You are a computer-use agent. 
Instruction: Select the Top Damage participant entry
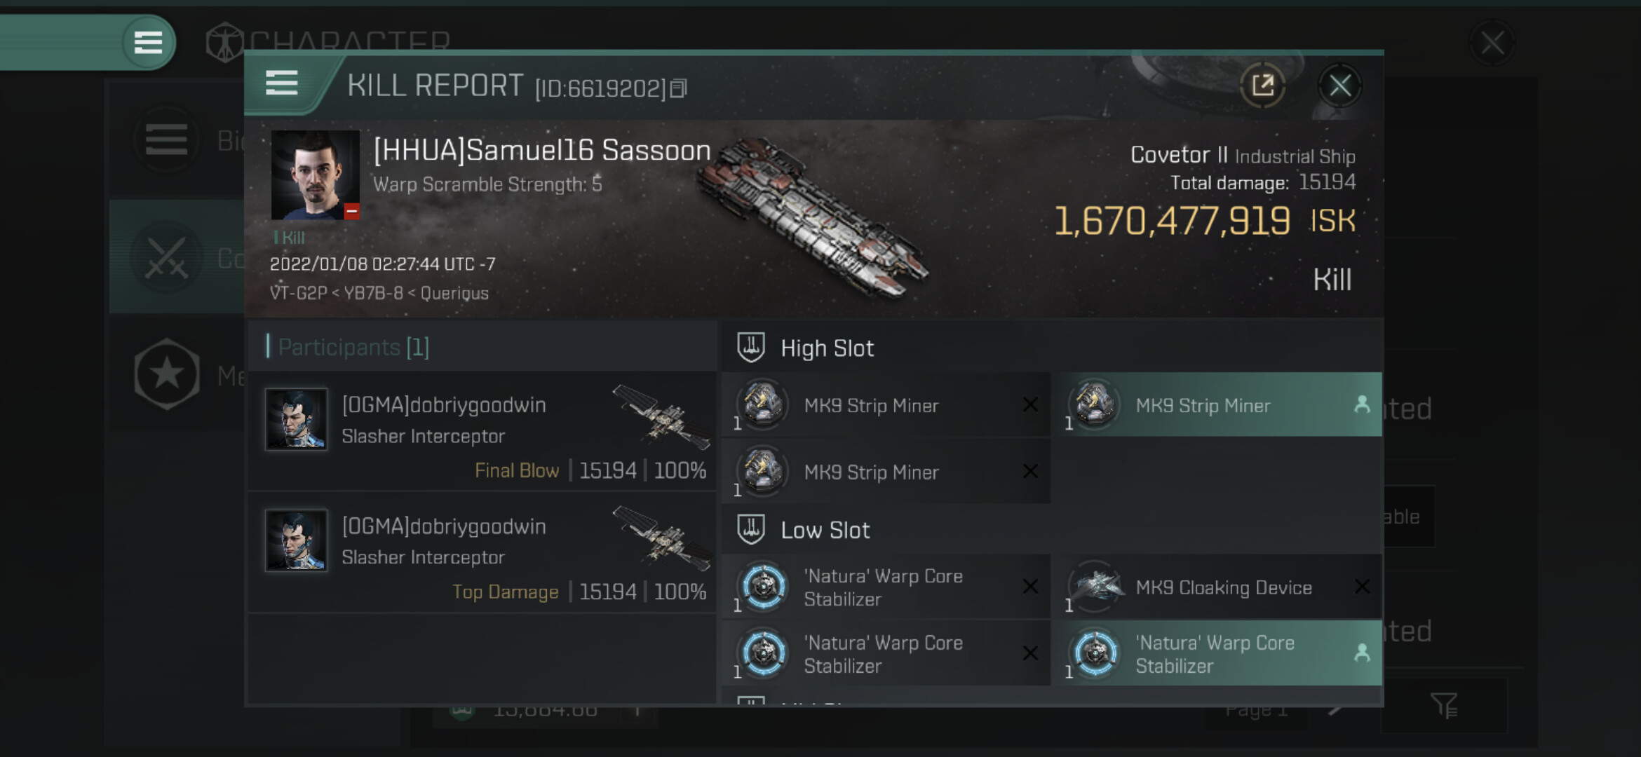point(482,552)
